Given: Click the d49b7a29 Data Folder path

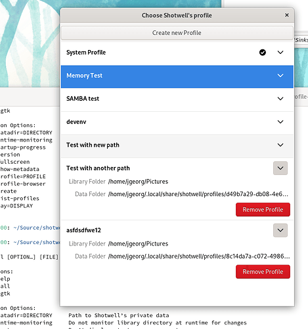Looking at the screenshot, I should click(198, 194).
